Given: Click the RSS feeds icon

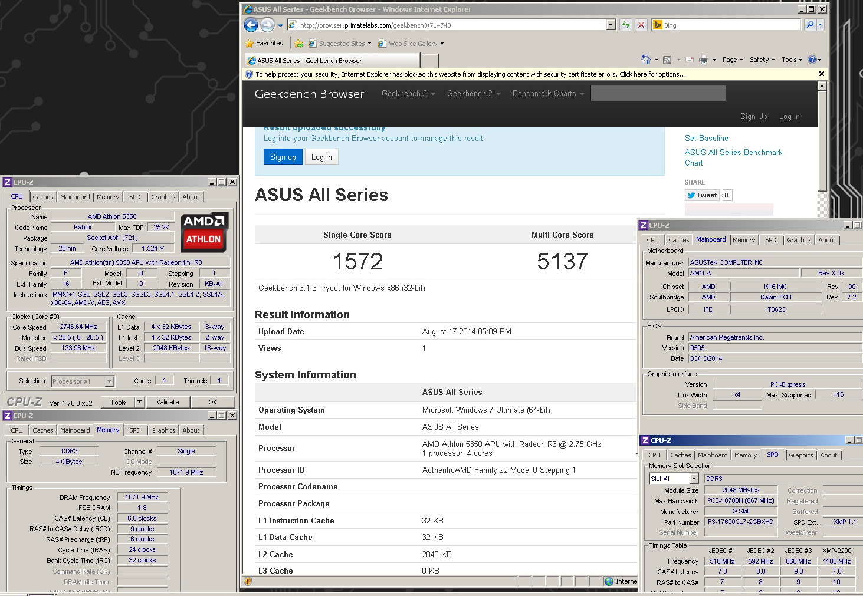Looking at the screenshot, I should [667, 60].
